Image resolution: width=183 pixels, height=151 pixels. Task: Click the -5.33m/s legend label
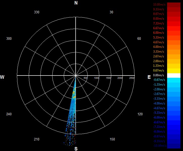point(159,113)
